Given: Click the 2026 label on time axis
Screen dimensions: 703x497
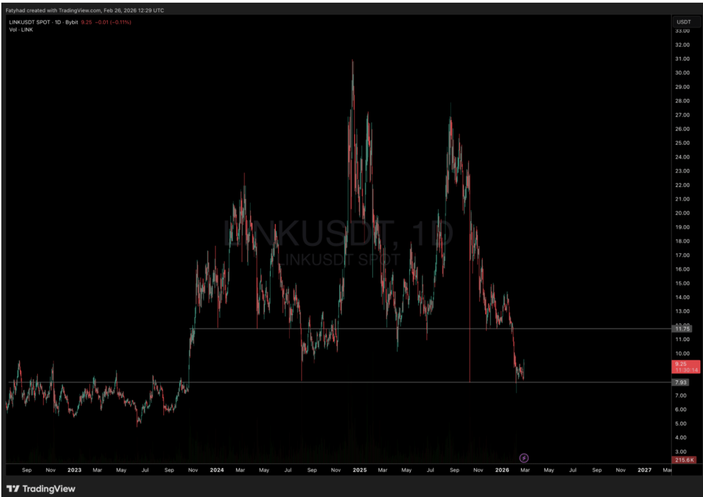Looking at the screenshot, I should click(502, 470).
